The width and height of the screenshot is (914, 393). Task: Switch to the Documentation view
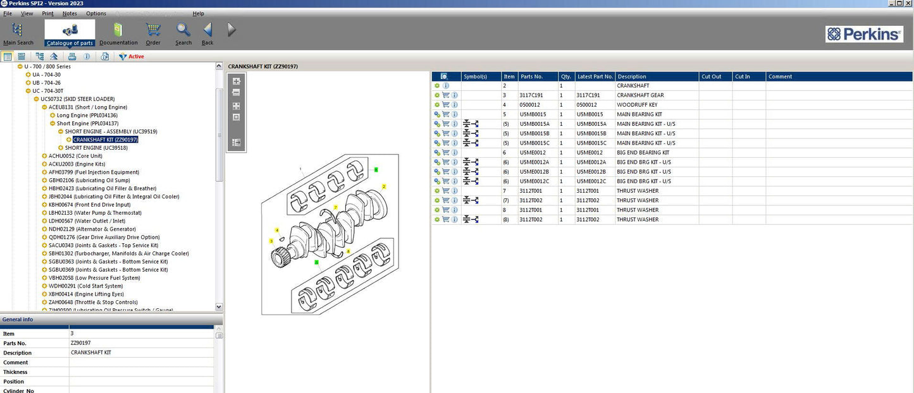tap(118, 32)
